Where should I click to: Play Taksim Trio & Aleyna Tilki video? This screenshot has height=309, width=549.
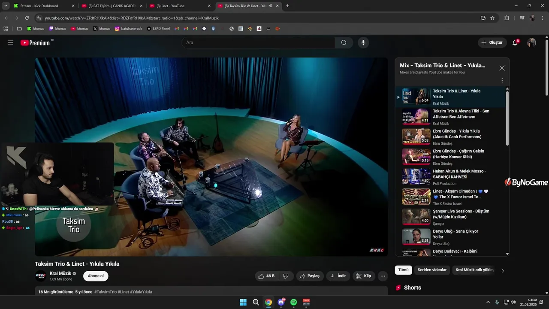point(450,117)
